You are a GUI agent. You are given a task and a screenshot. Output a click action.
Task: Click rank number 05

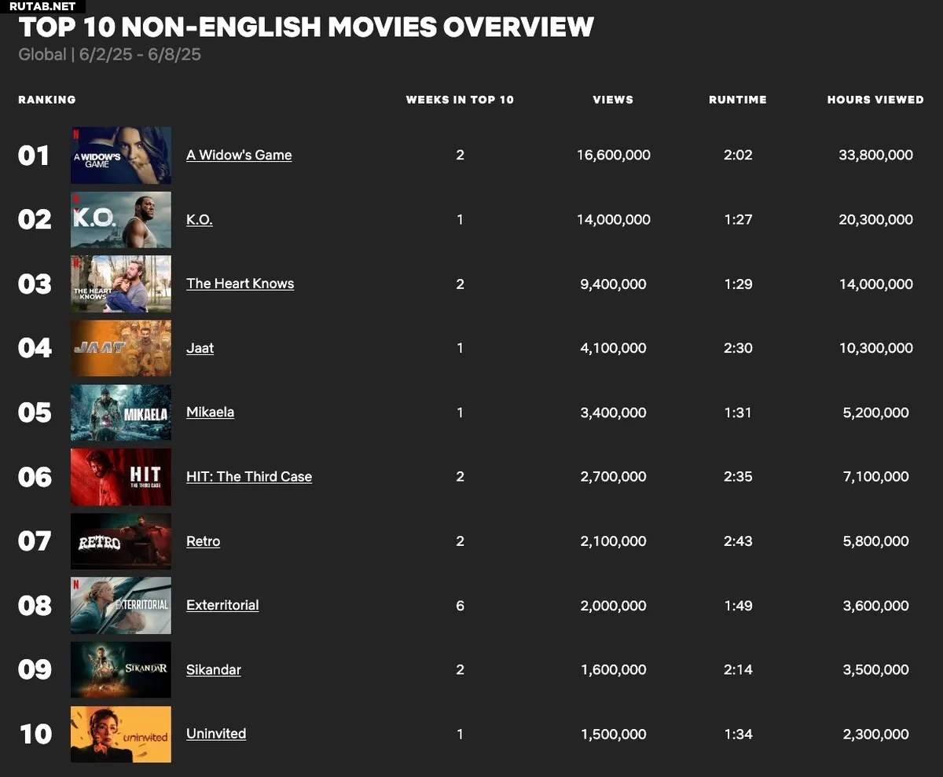point(35,412)
